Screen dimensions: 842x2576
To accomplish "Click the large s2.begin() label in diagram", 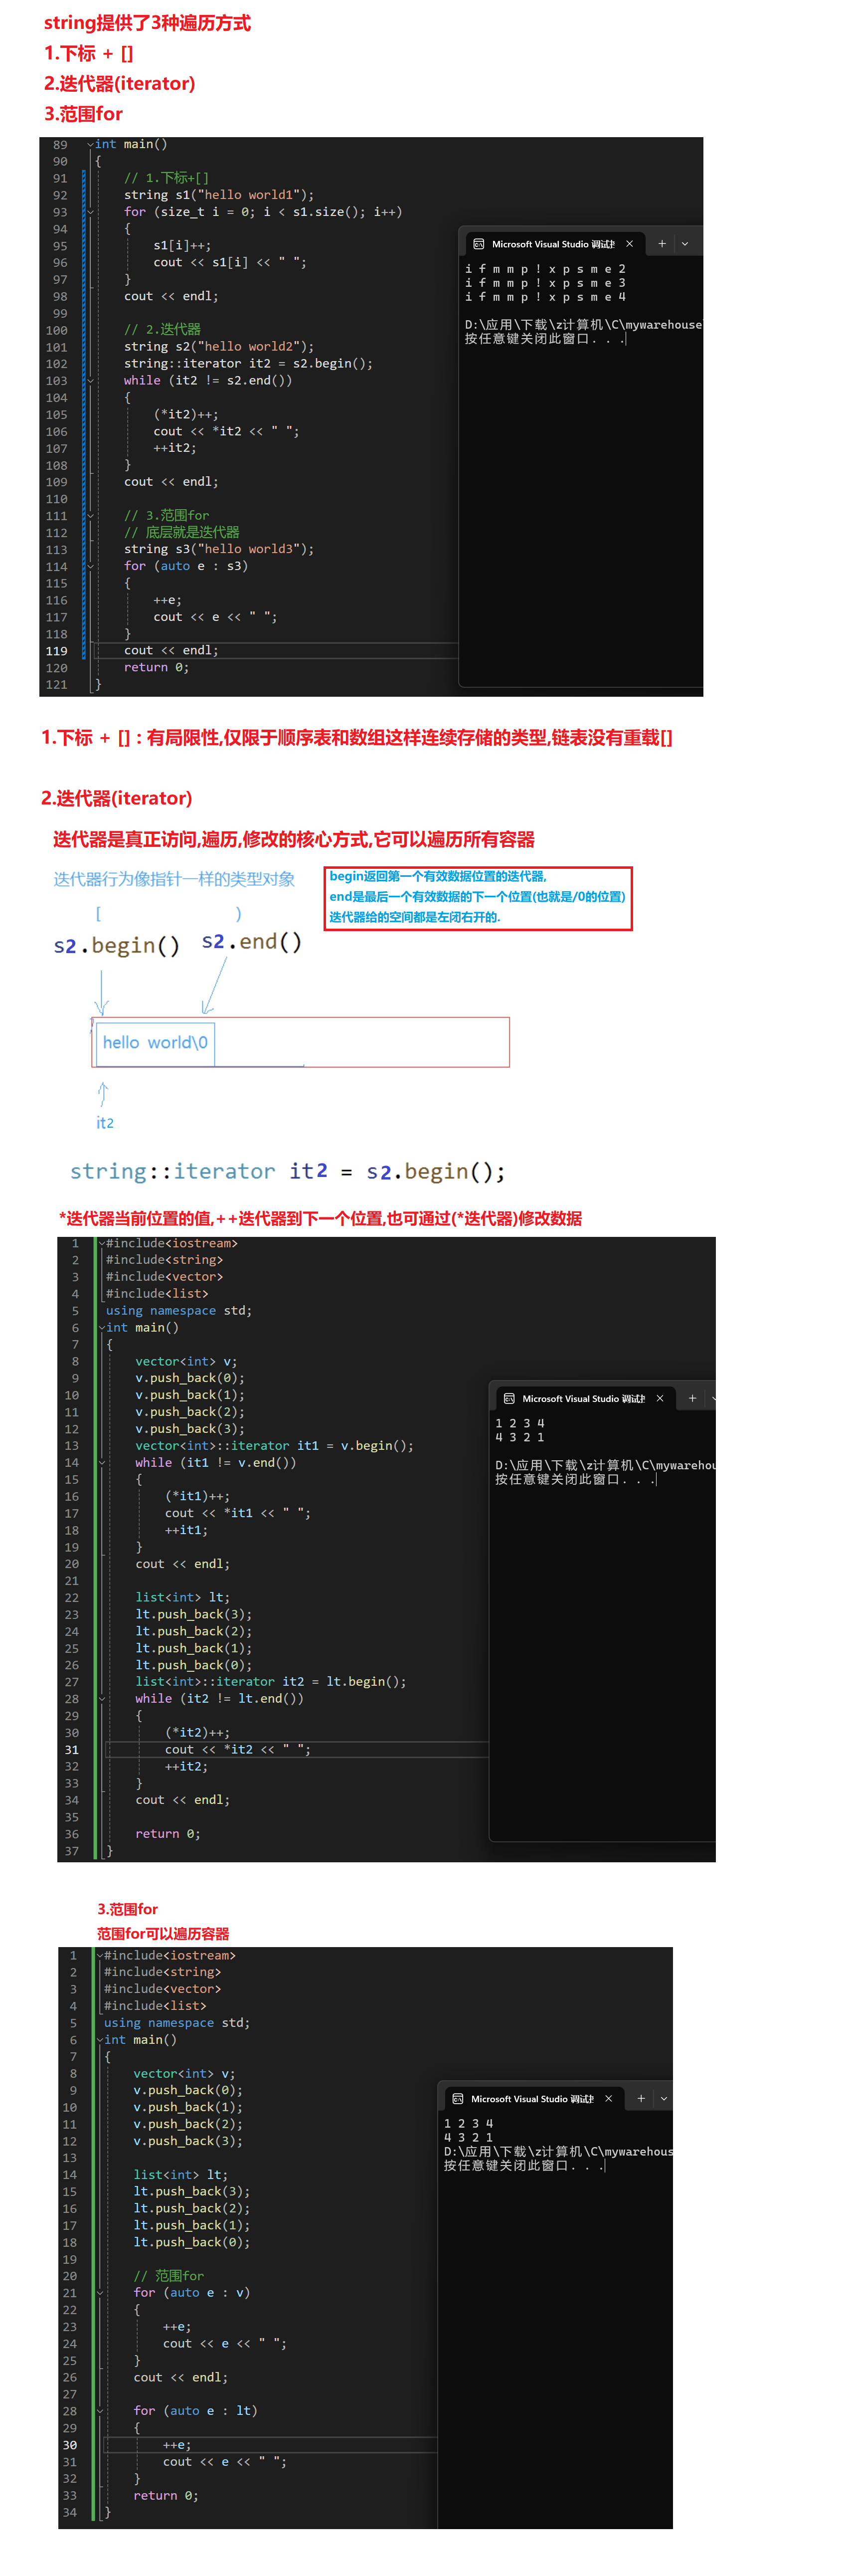I will pos(117,945).
